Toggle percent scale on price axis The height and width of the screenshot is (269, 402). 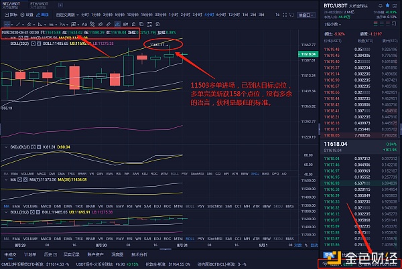pos(306,245)
